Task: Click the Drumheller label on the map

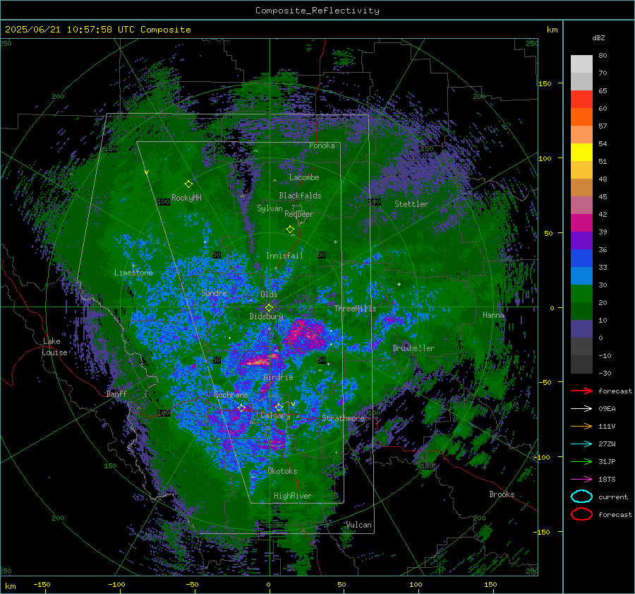Action: tap(413, 348)
